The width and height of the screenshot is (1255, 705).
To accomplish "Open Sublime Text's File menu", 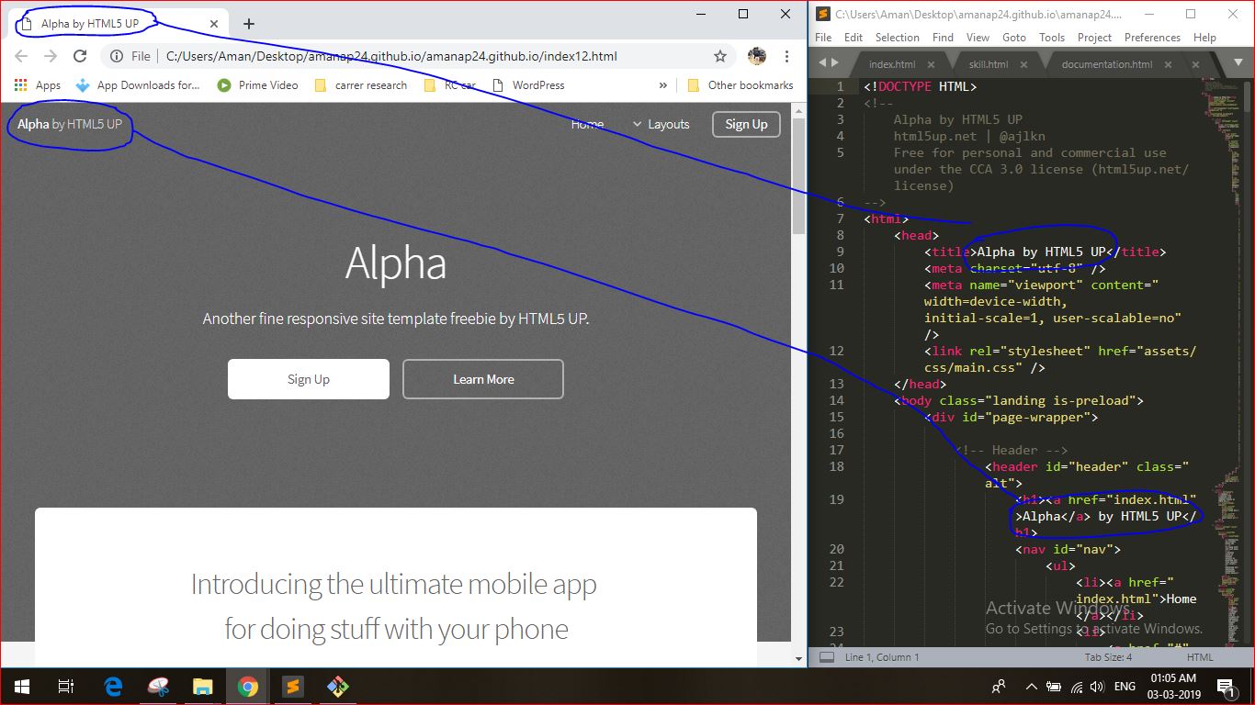I will (823, 38).
